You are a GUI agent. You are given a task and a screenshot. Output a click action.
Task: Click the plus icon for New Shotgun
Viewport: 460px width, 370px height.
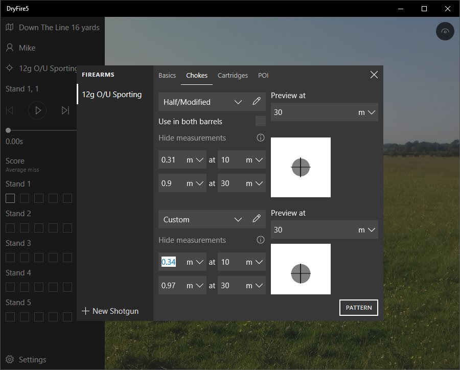85,311
